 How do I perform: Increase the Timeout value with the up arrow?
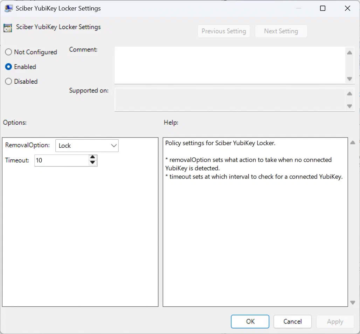pos(92,157)
